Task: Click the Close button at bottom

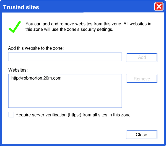Action: click(142, 134)
